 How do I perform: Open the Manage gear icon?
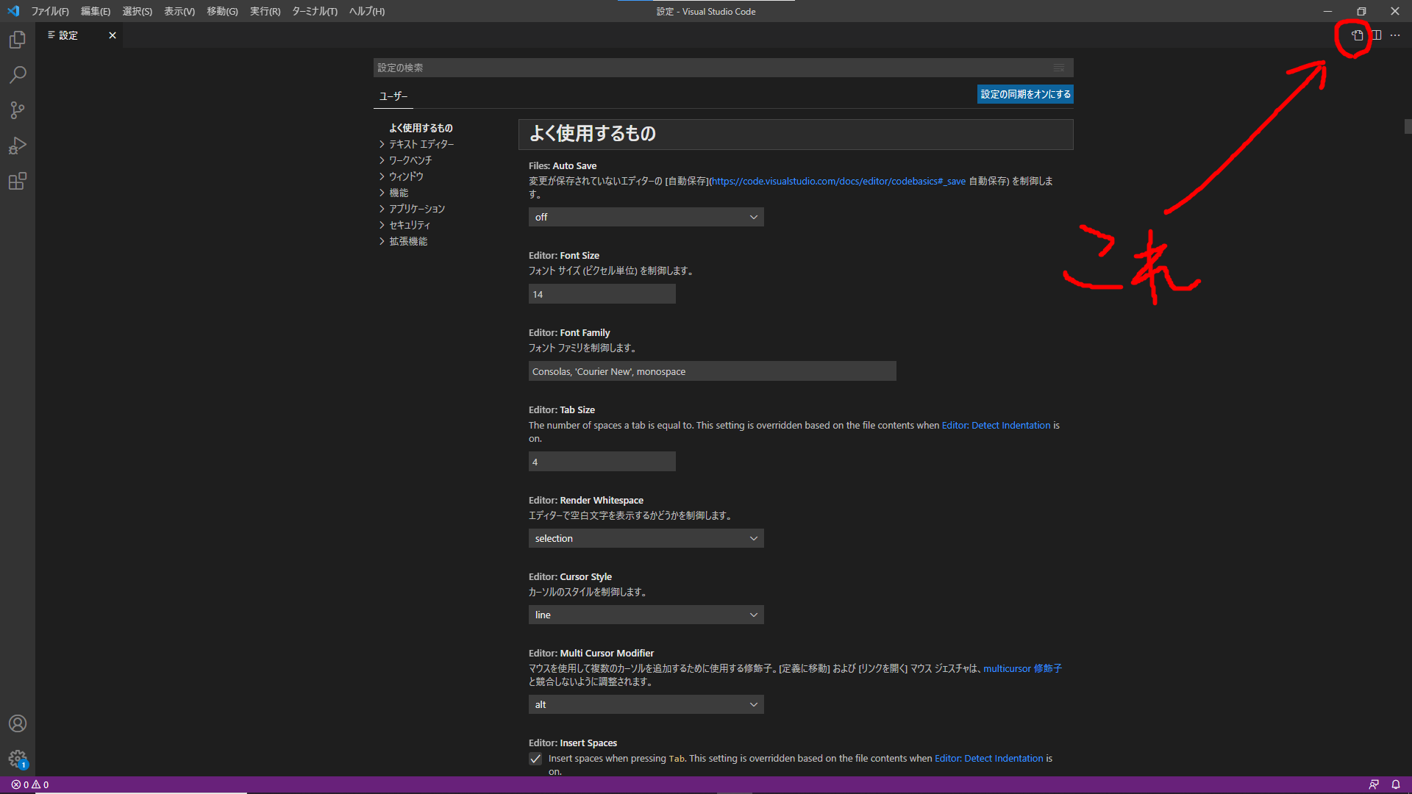point(18,759)
